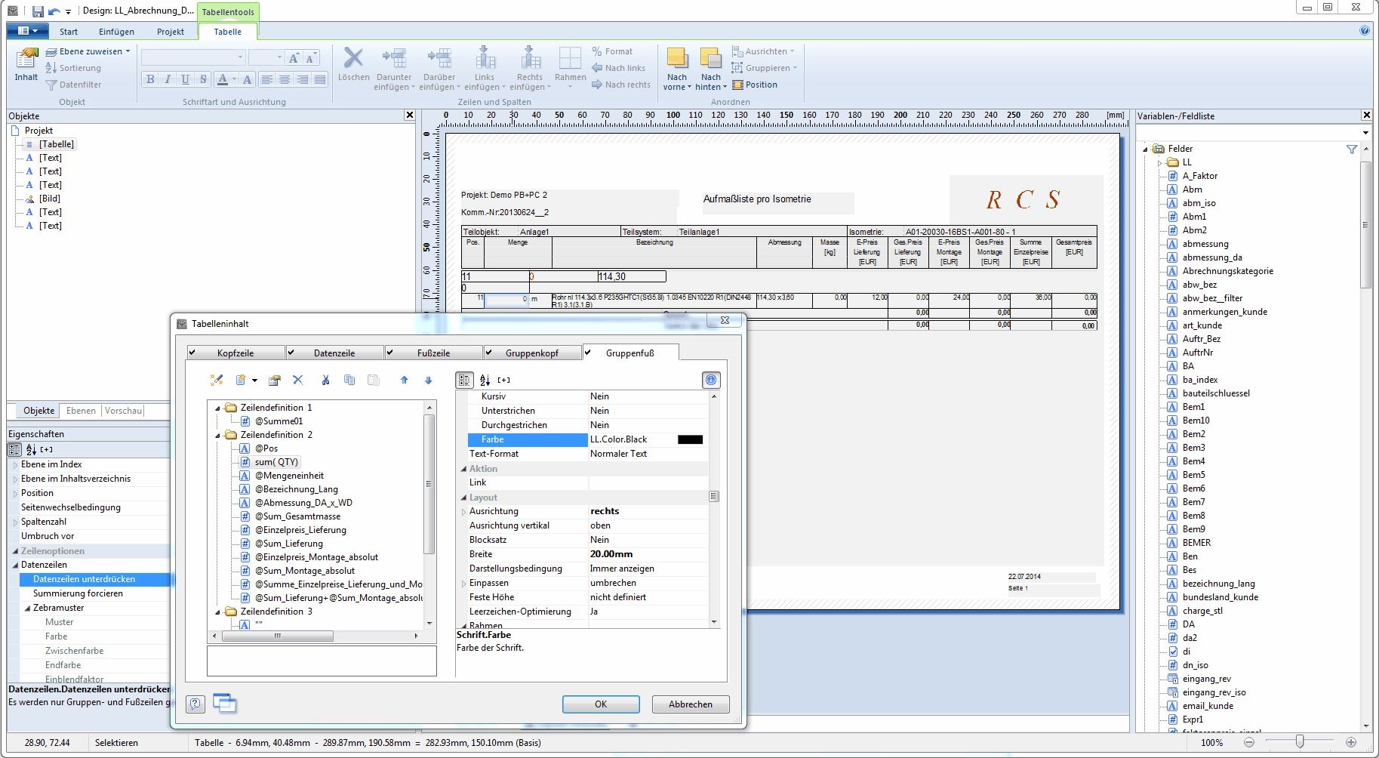Toggle the Kopfzeile tab checkbox

pos(192,353)
